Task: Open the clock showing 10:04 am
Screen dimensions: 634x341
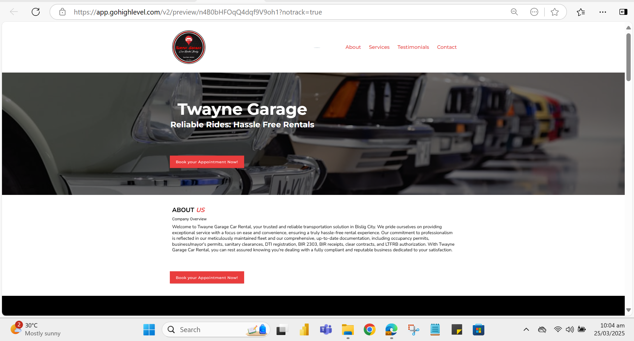Action: coord(609,329)
